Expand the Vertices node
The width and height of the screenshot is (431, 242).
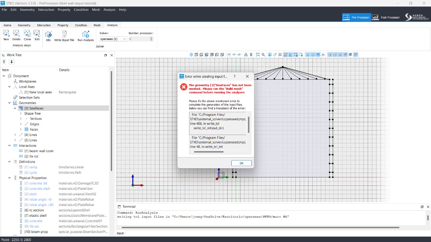pos(21,119)
